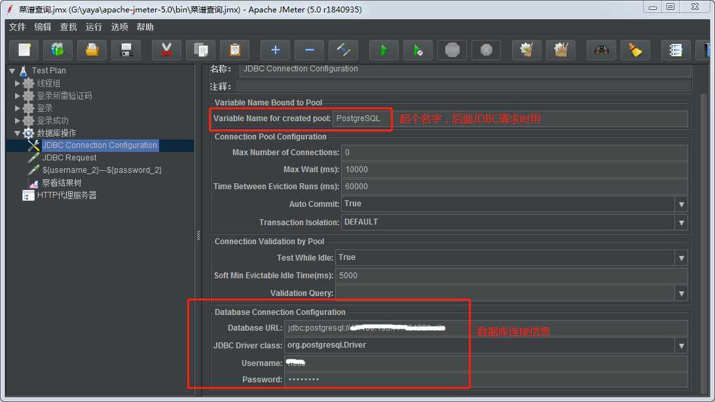Open the Test While Idle dropdown

pyautogui.click(x=681, y=258)
